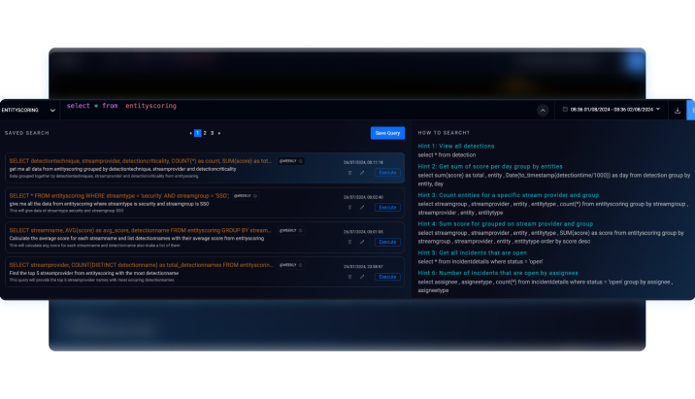Click the next page arrow in pagination
This screenshot has height=399, width=695.
[x=220, y=133]
